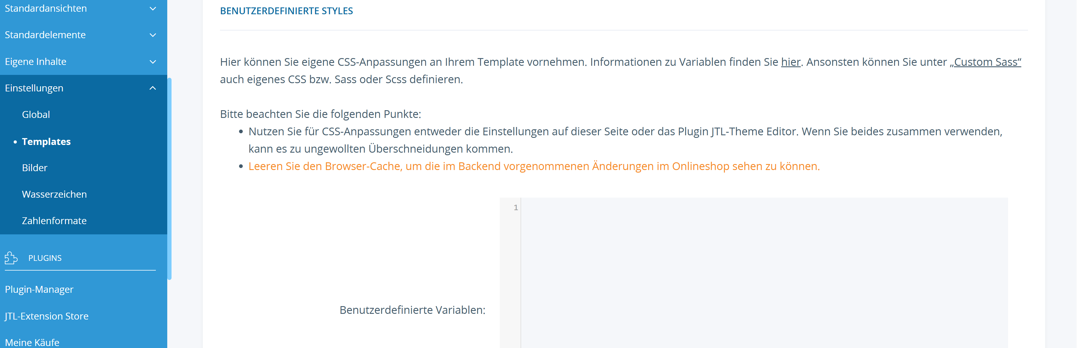Click the Standardansichten menu heading
The image size is (1077, 348).
[x=46, y=8]
